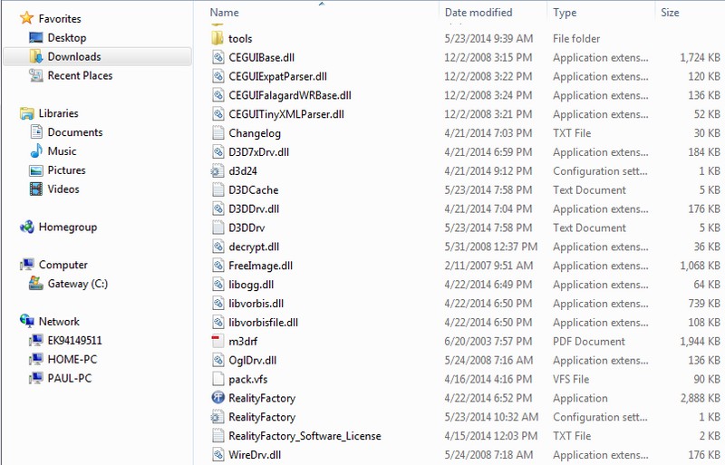This screenshot has height=465, width=725.
Task: Open Downloads in the Favorites list
Action: coord(73,57)
